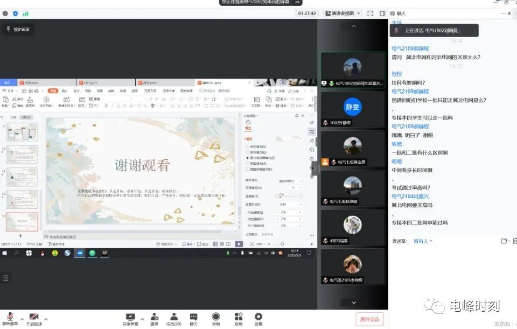The image size is (517, 329).
Task: Open the picture fill source dropdown
Action: [290, 181]
